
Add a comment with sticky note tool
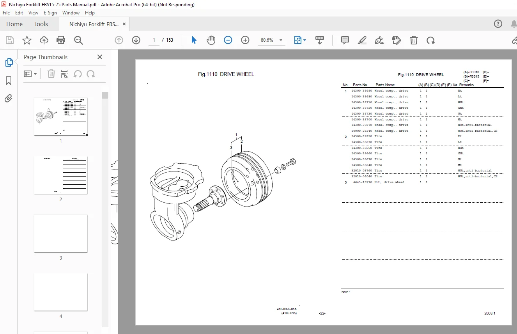pos(345,40)
